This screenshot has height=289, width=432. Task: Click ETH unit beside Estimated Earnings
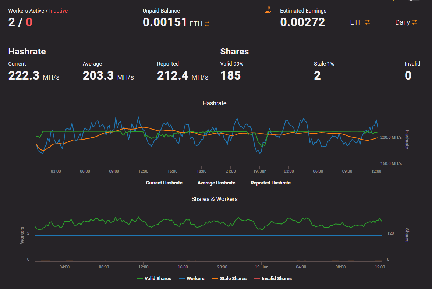pos(356,22)
